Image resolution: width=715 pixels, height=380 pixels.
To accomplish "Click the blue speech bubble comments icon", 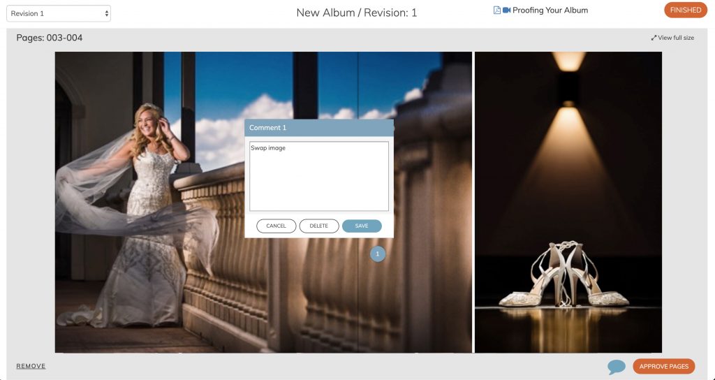I will 616,367.
